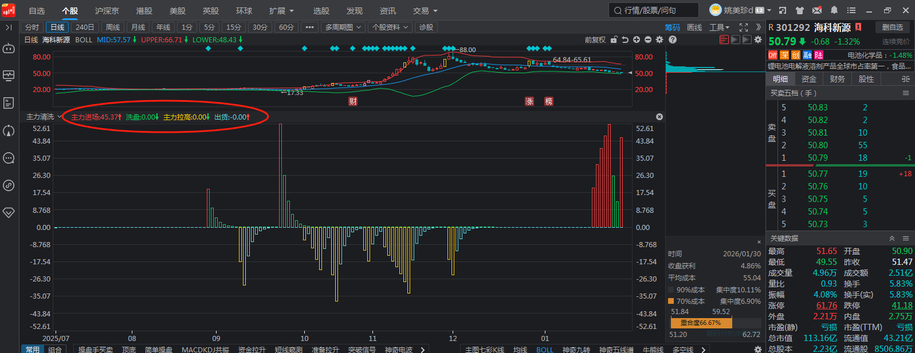Toggle the 70%成本 orange checkbox

point(671,301)
